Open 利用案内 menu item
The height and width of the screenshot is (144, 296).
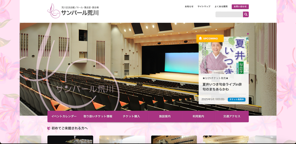198,116
